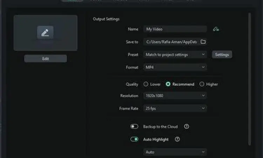263x158 pixels.
Task: Choose the Higher quality option
Action: pos(202,84)
